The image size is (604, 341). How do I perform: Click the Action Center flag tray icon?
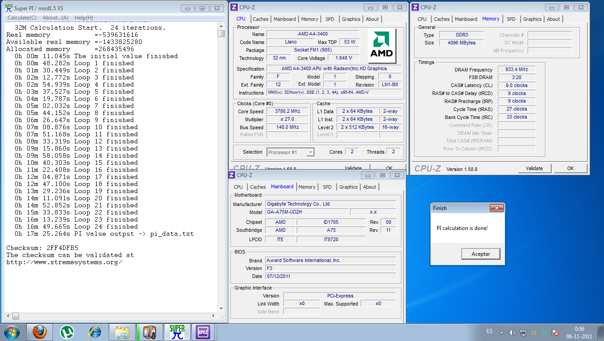555,332
